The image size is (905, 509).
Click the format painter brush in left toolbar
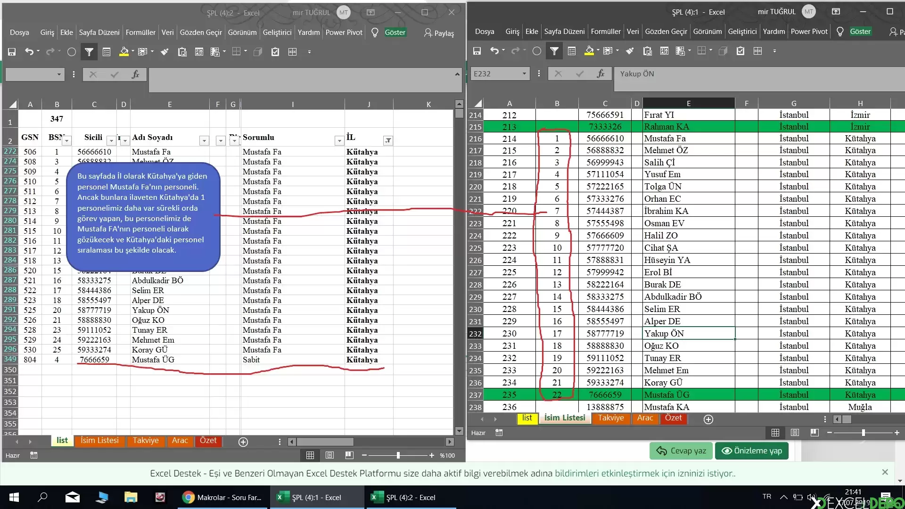pos(165,52)
